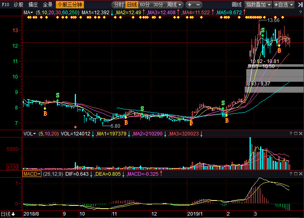Click the 2019/1 date label on time axis
The width and height of the screenshot is (304, 218).
[x=195, y=214]
